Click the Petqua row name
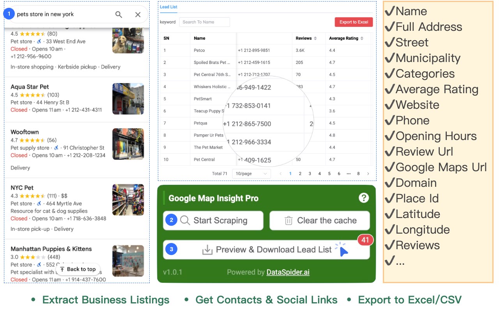Viewport: 499px width, 312px height. coord(200,123)
